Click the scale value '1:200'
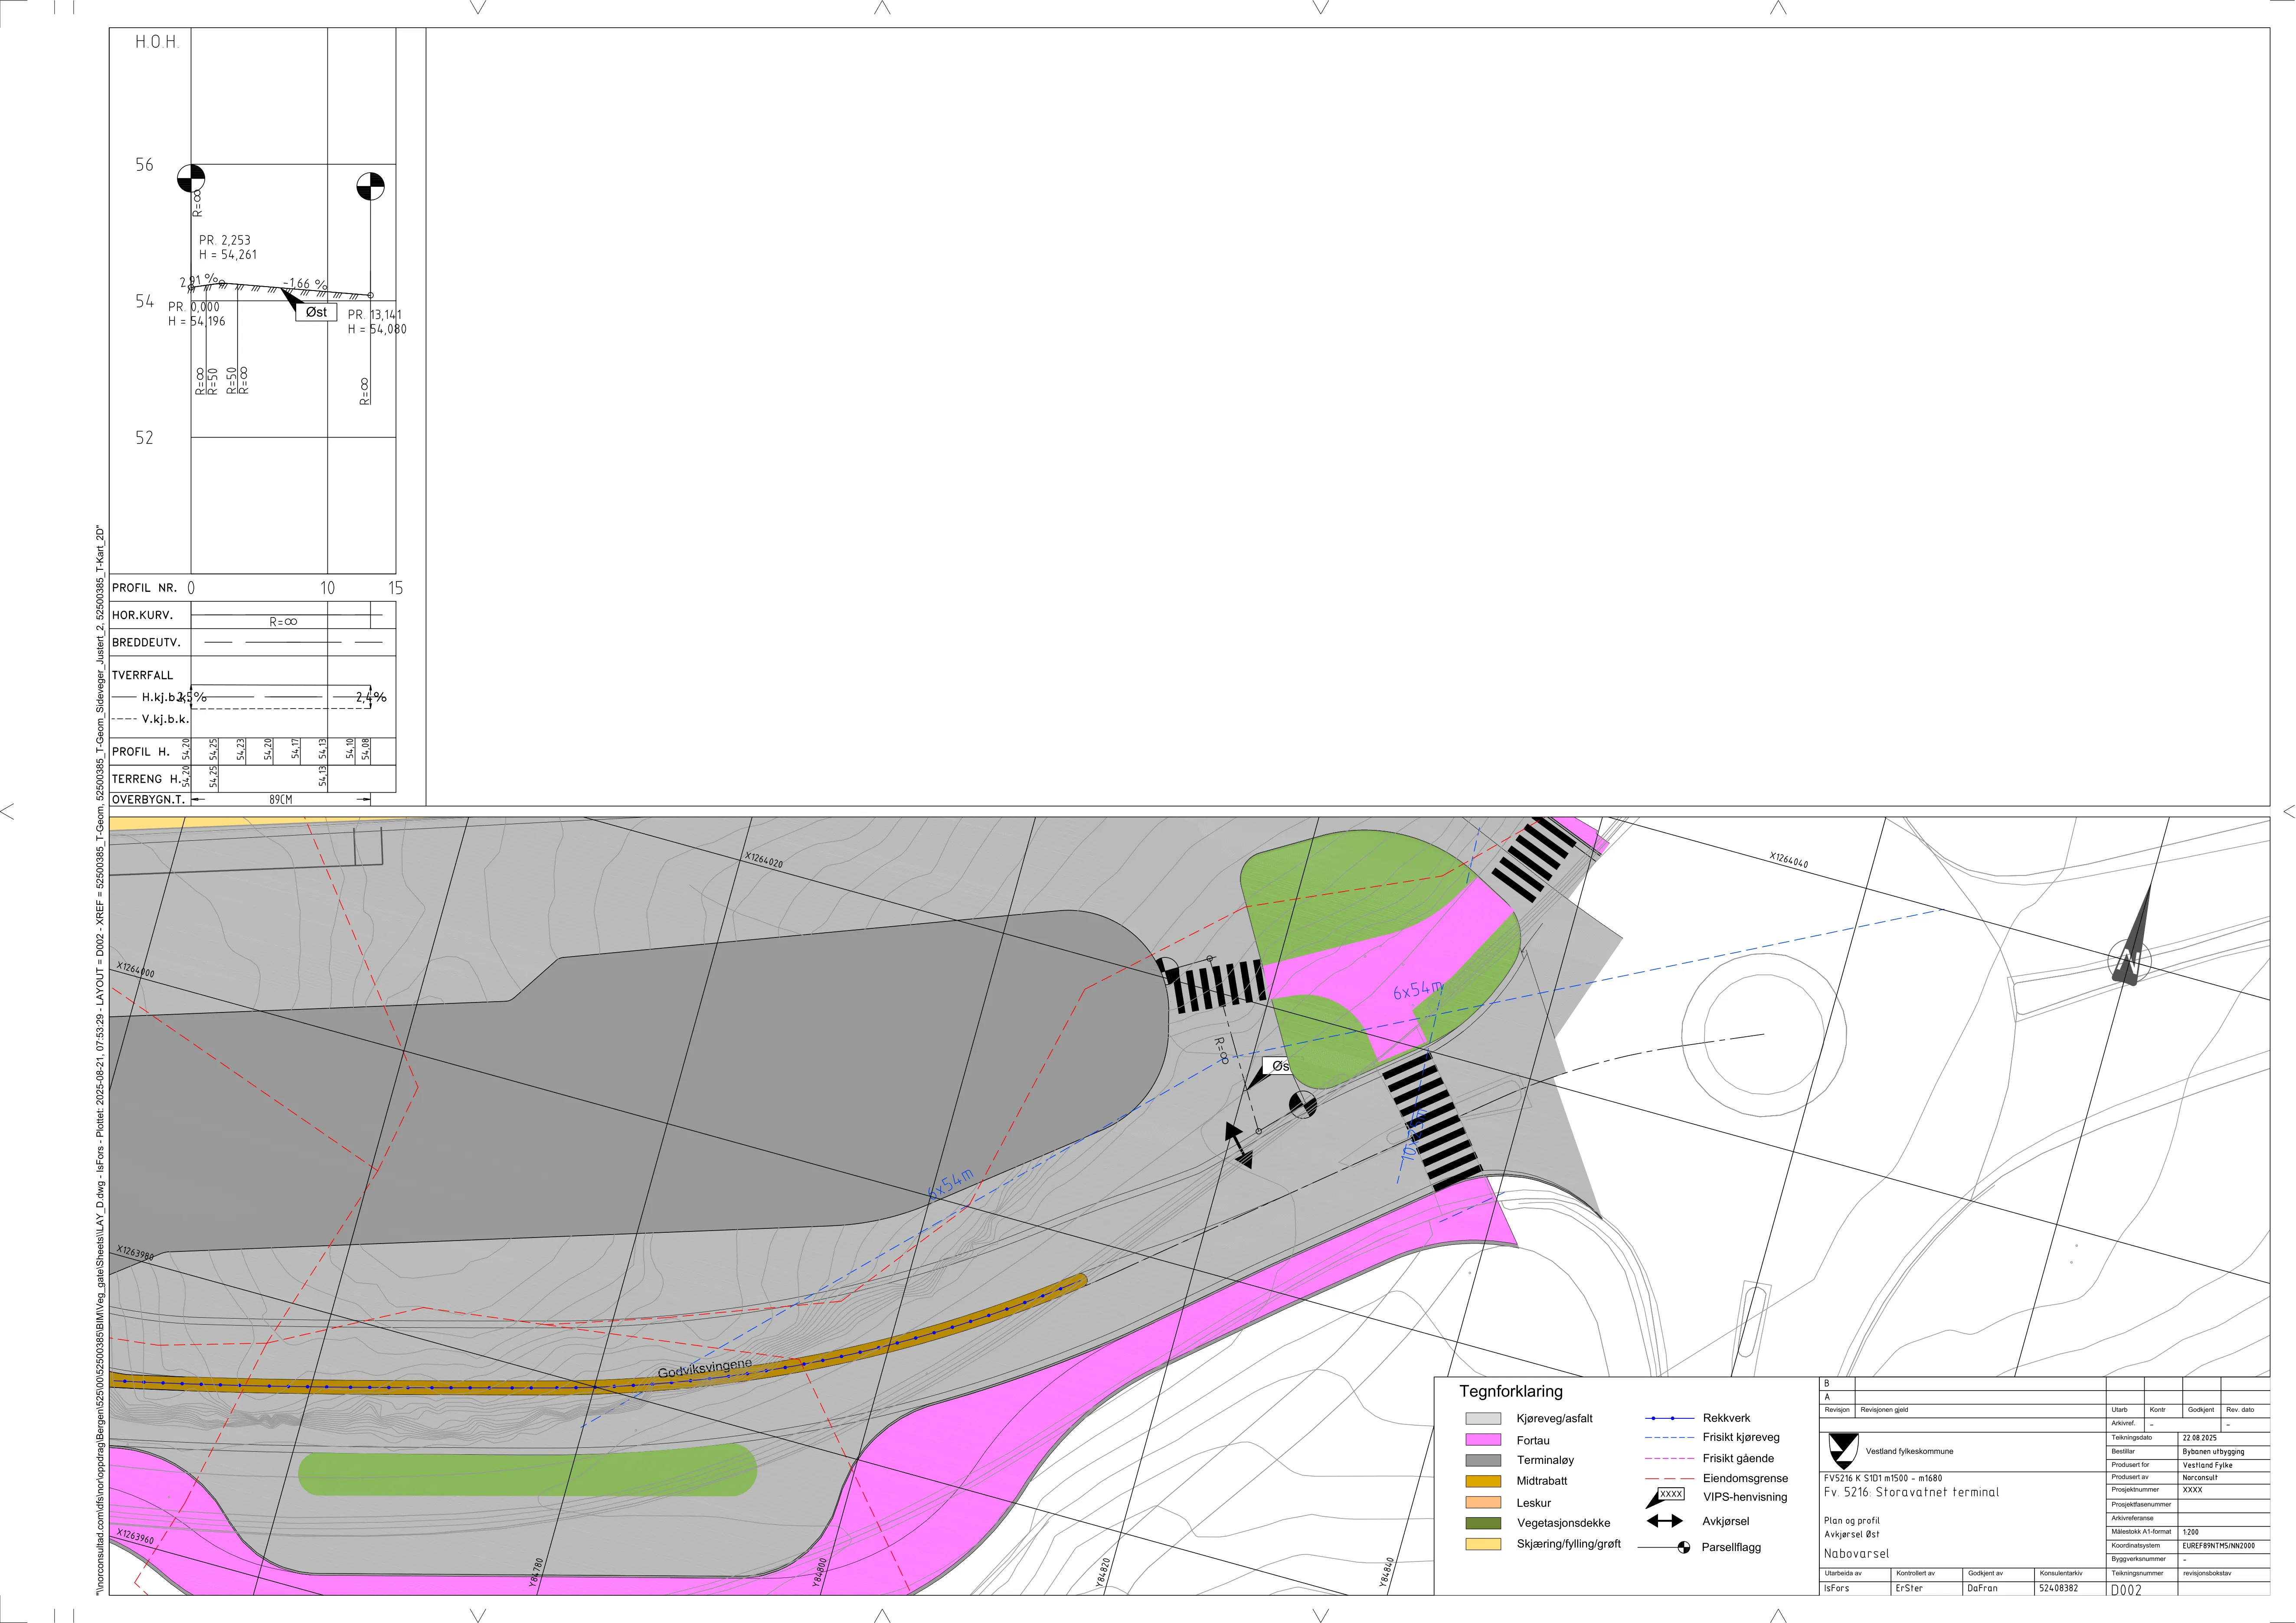The height and width of the screenshot is (1623, 2296). click(x=2190, y=1532)
